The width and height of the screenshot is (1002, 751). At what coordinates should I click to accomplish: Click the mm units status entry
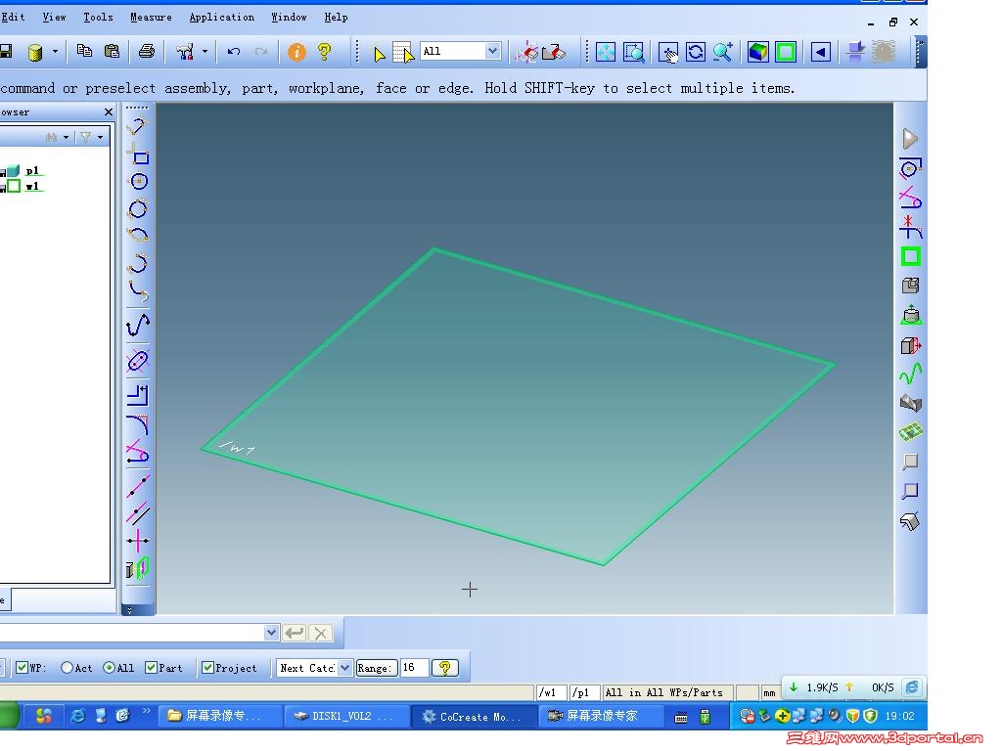point(769,693)
